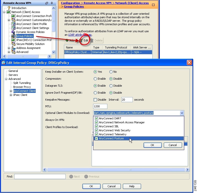
Task: Select Enable for Datagram TLS
Action: click(x=95, y=86)
